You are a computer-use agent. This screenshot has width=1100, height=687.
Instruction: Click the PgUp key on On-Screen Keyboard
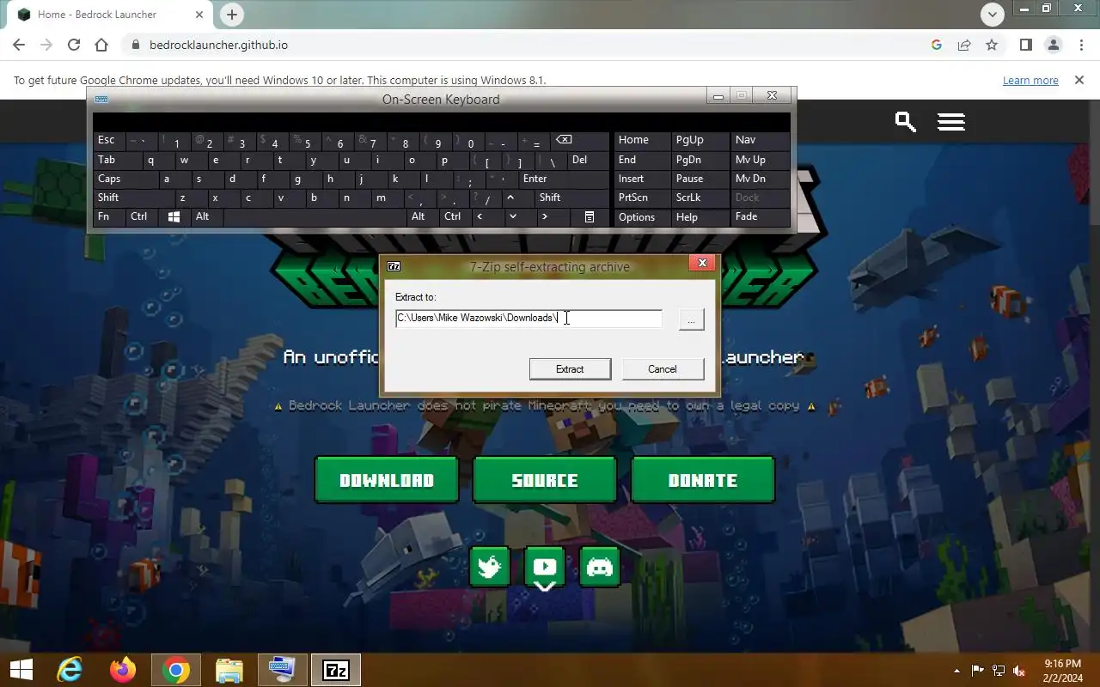point(700,140)
